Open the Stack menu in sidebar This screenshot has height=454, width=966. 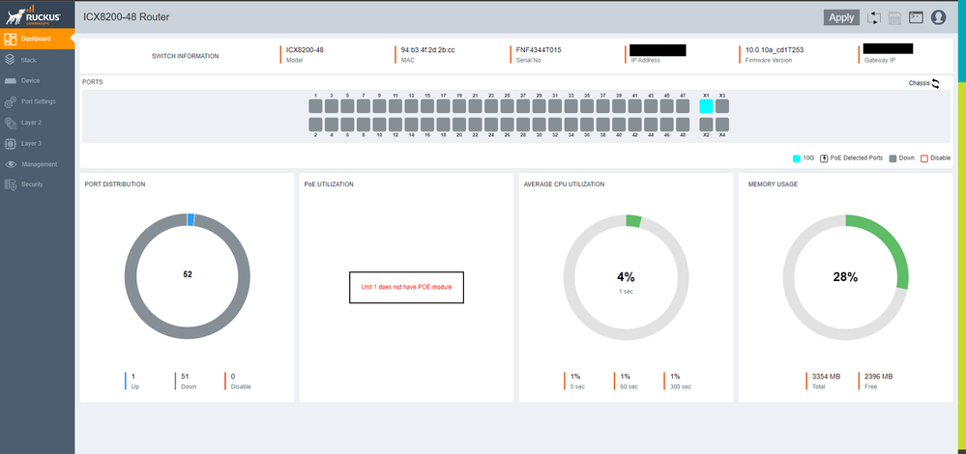[x=29, y=60]
